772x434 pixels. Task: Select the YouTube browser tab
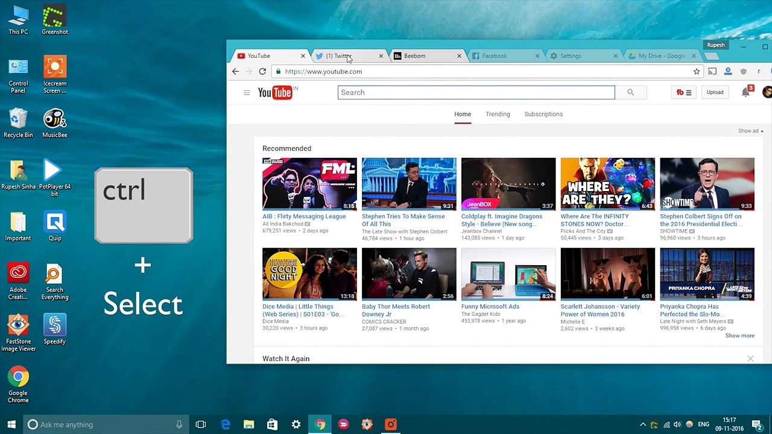(270, 56)
